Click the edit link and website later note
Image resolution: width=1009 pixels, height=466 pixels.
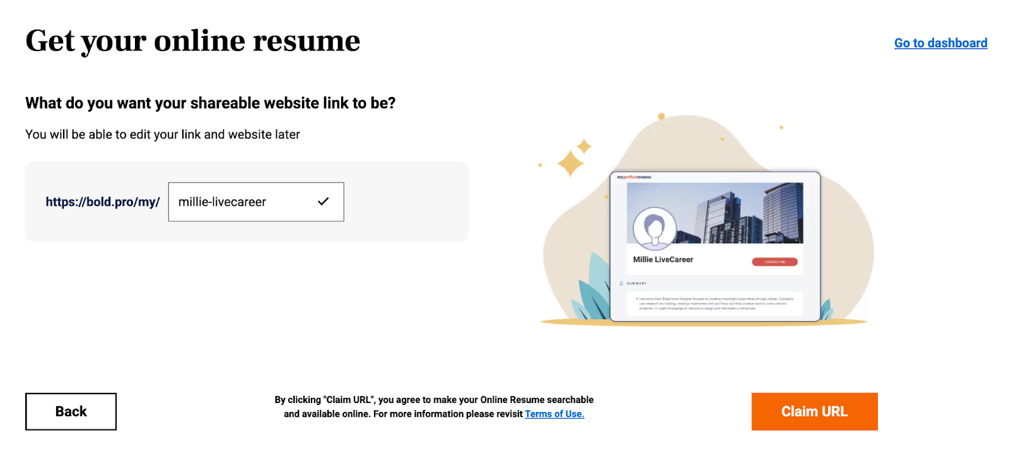pyautogui.click(x=162, y=134)
